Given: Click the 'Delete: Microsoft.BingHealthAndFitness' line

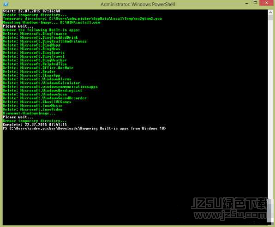Looking at the screenshot, I should [x=45, y=42].
